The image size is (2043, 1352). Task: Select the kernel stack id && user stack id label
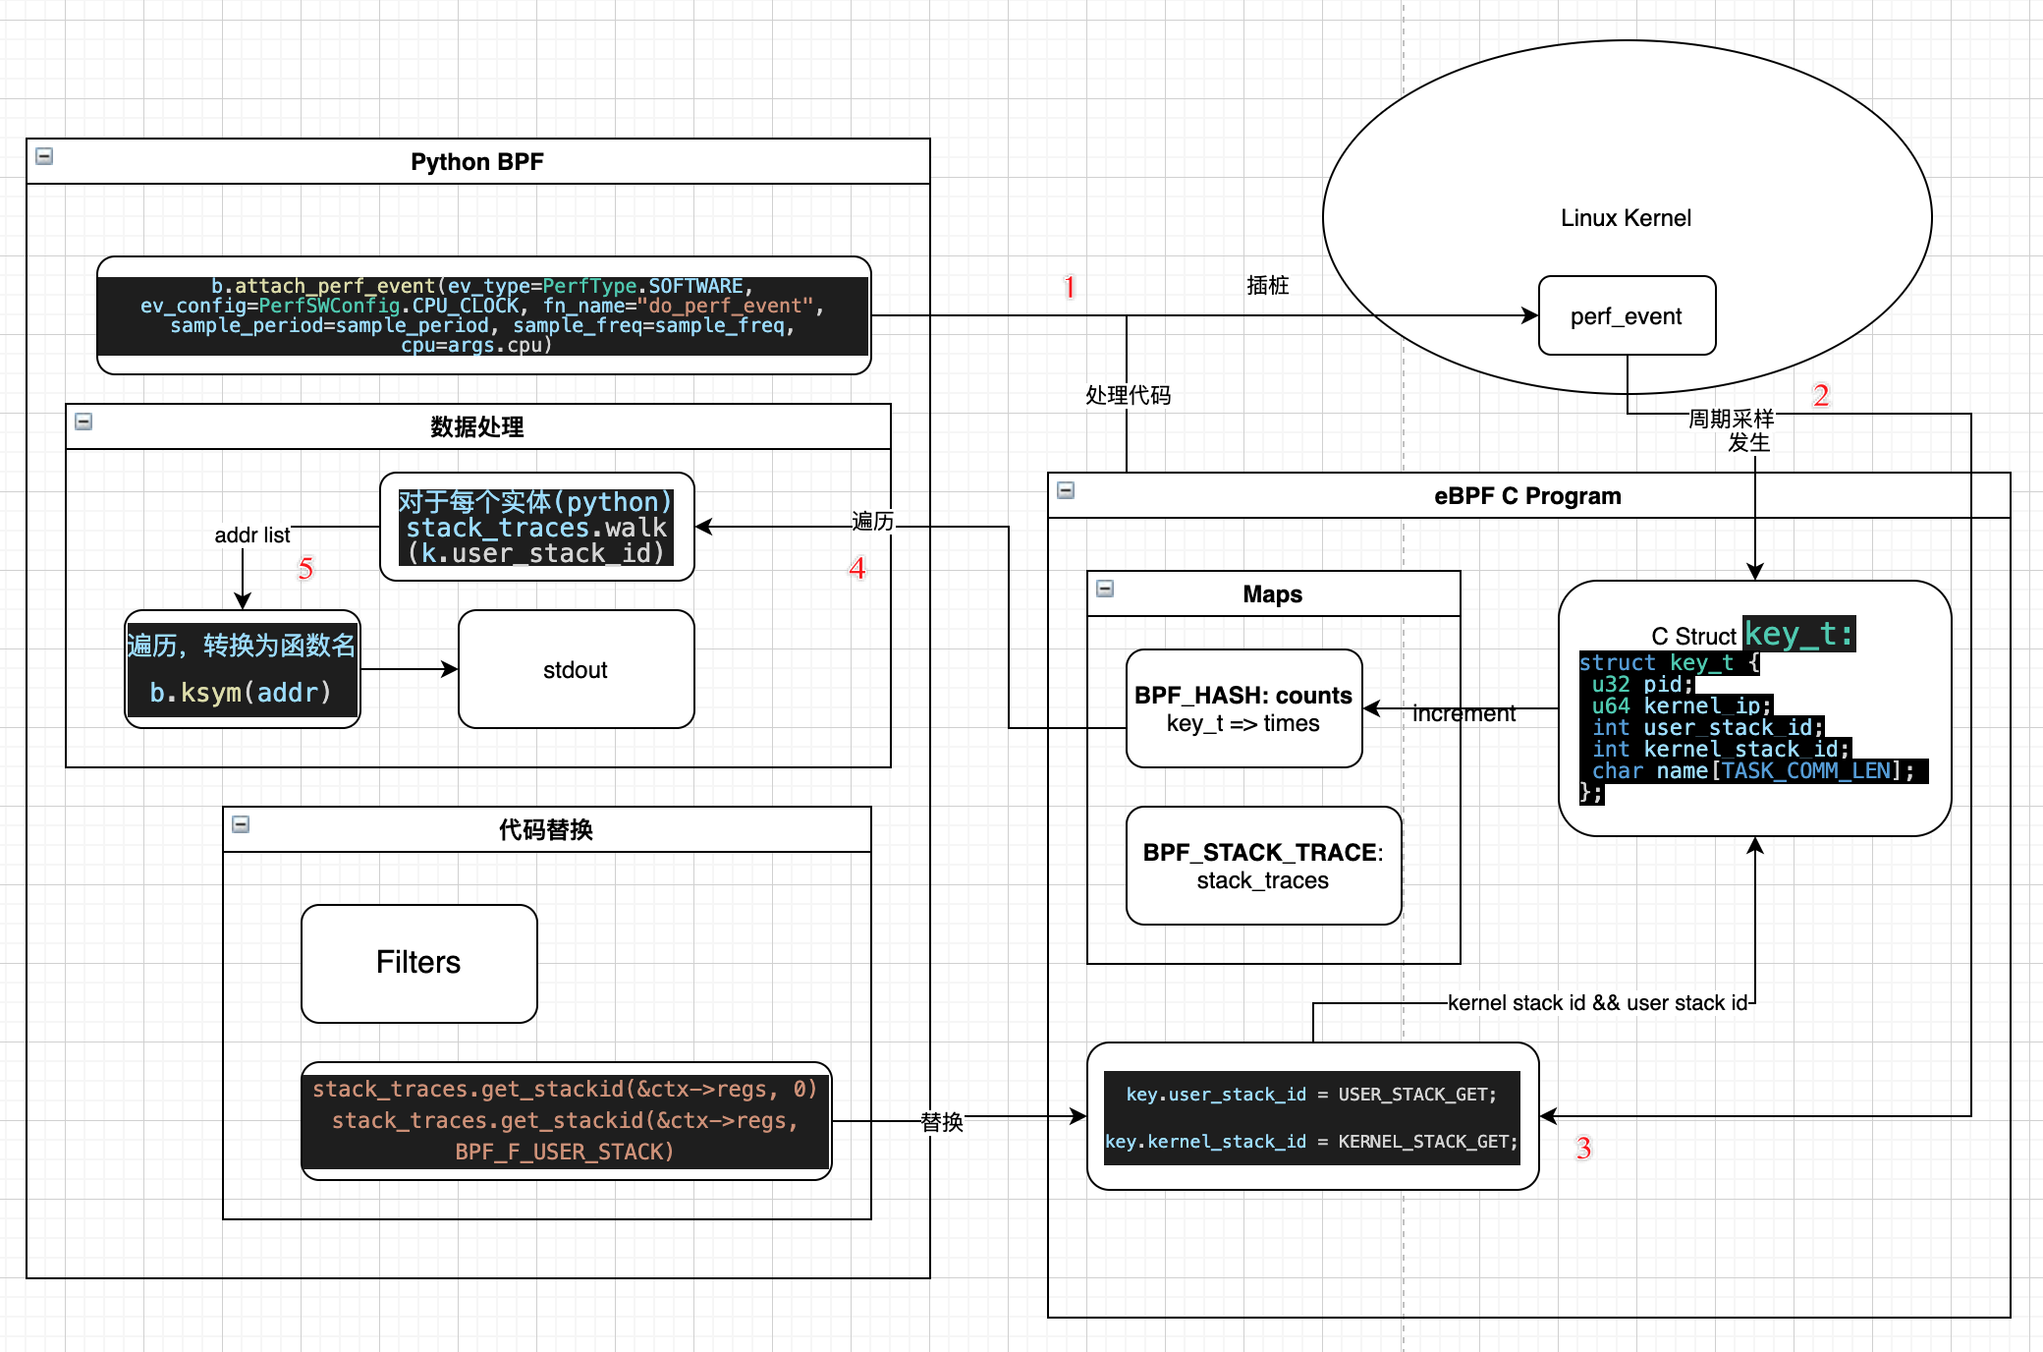tap(1598, 1003)
